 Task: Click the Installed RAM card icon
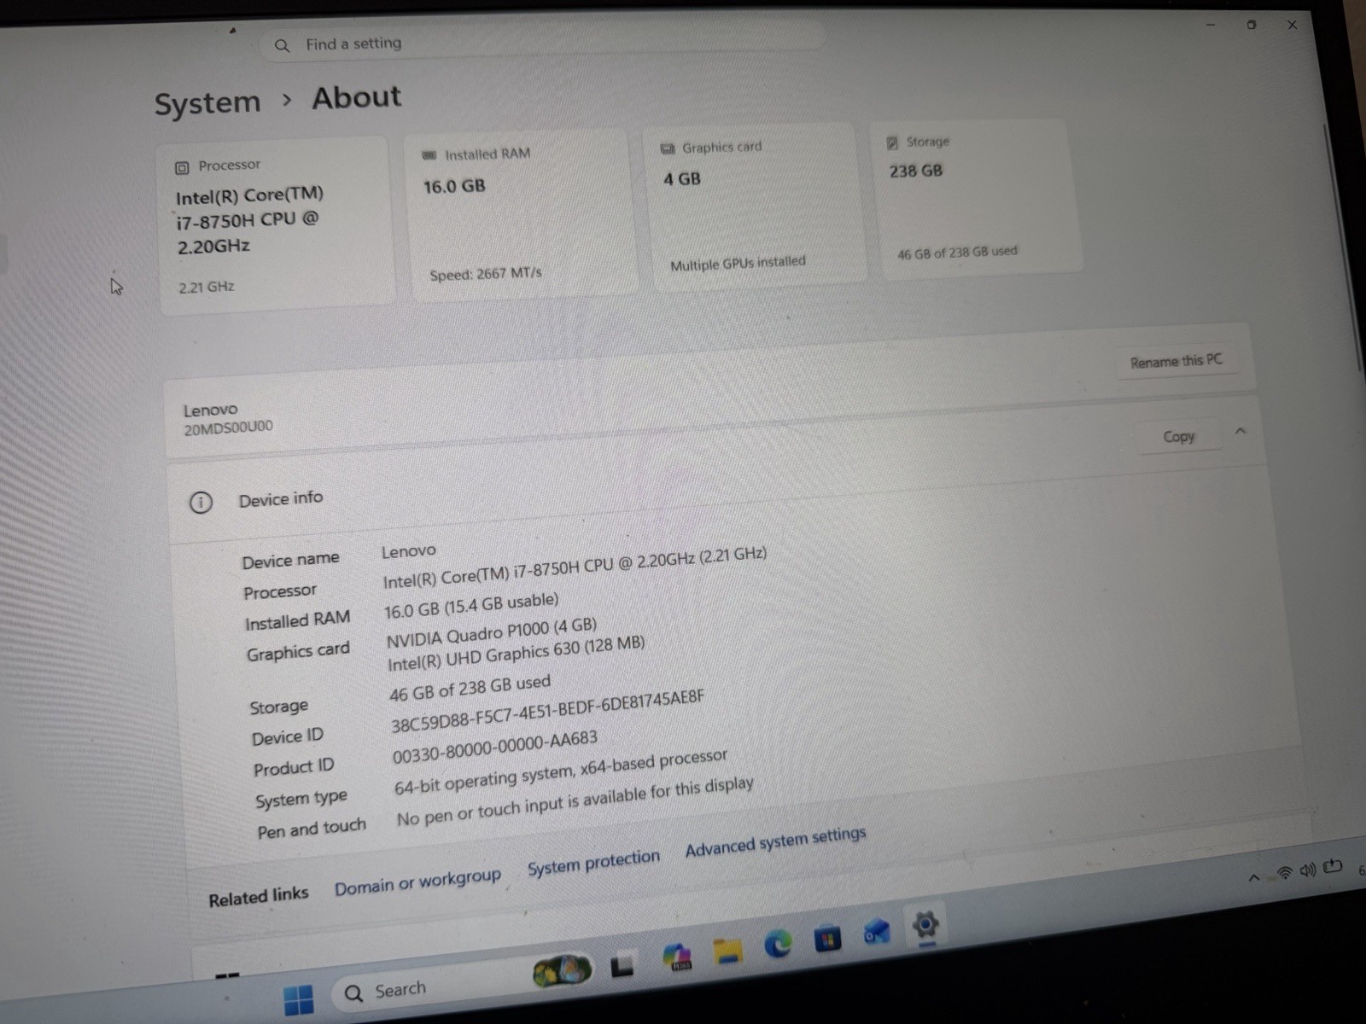(x=429, y=155)
